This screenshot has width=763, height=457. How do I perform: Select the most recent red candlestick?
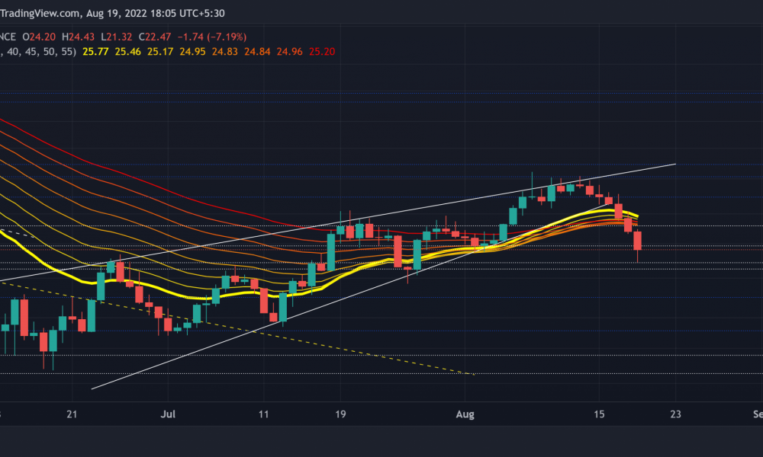tap(637, 241)
